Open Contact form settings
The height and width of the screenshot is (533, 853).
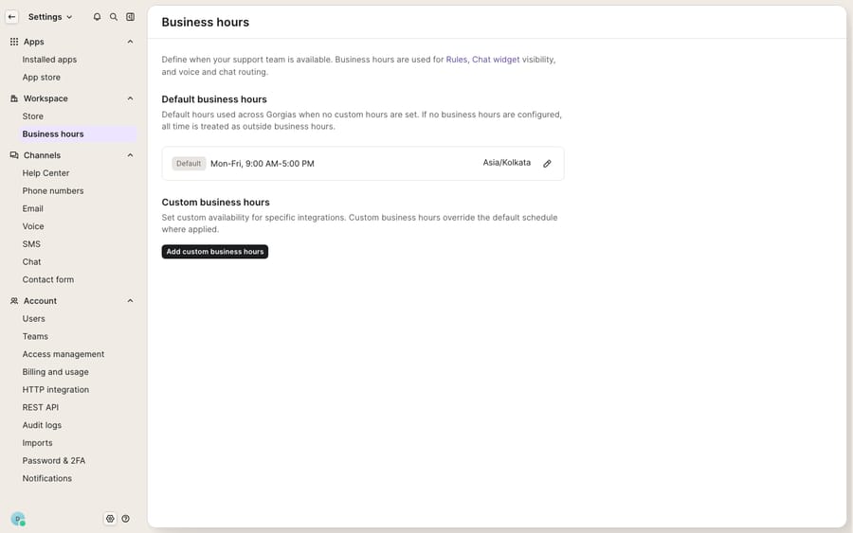coord(48,279)
